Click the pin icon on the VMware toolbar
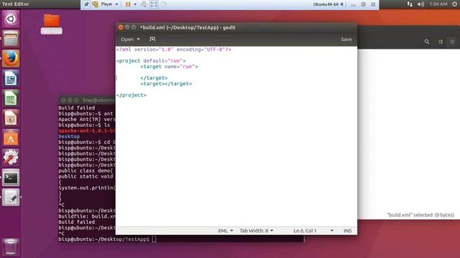Image resolution: width=460 pixels, height=258 pixels. click(86, 4)
